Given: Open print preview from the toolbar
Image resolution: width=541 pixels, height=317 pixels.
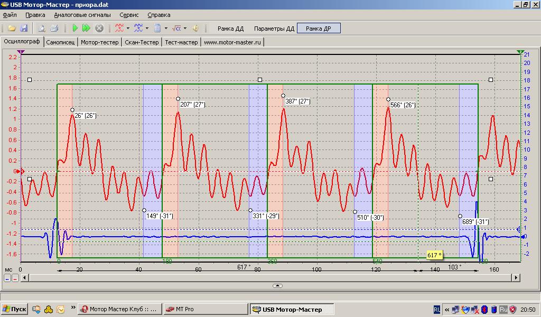Looking at the screenshot, I should point(41,28).
